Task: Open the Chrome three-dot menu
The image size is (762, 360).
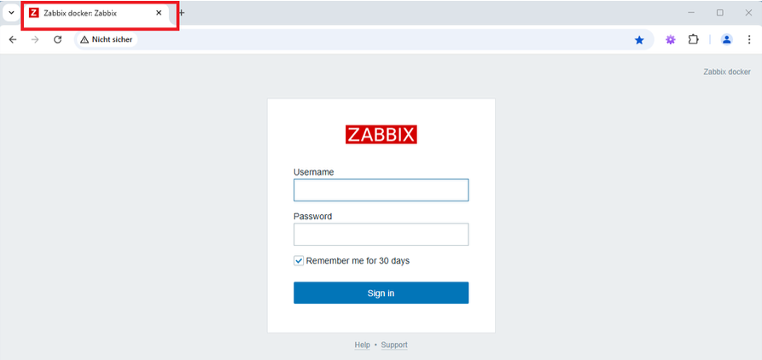Action: [749, 40]
